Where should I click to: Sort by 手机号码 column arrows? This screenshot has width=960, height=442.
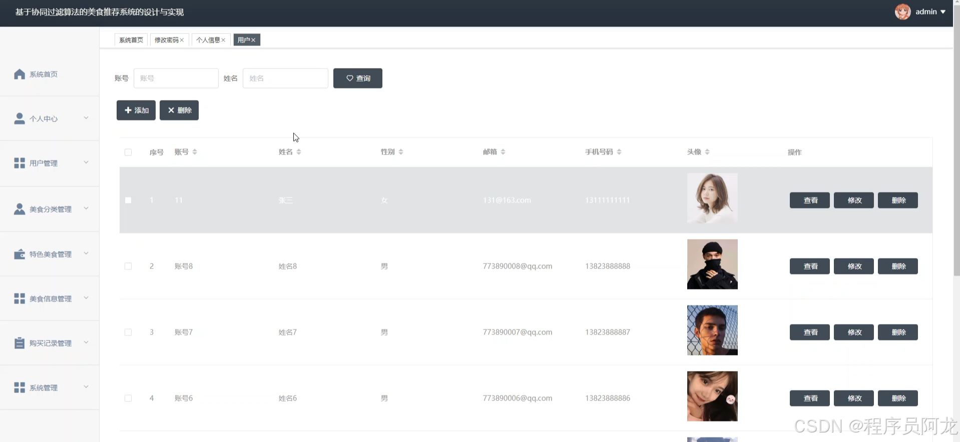(619, 152)
